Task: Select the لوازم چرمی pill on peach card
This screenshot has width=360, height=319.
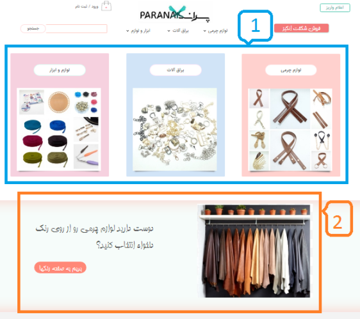Action: click(x=291, y=70)
